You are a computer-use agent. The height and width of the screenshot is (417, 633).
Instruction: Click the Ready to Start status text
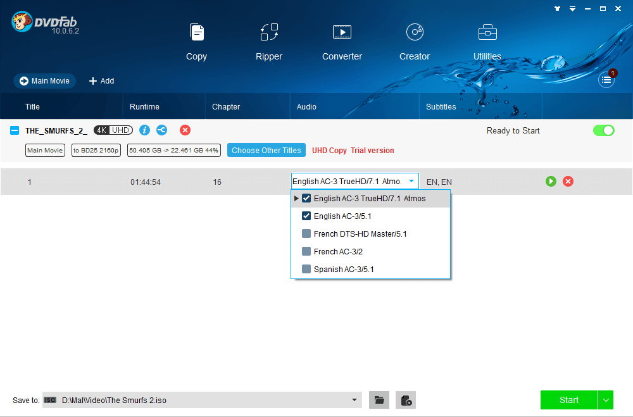tap(513, 130)
